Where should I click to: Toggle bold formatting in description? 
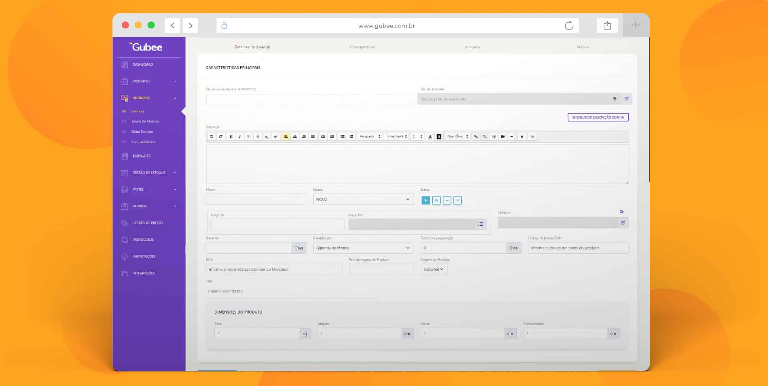tap(231, 137)
